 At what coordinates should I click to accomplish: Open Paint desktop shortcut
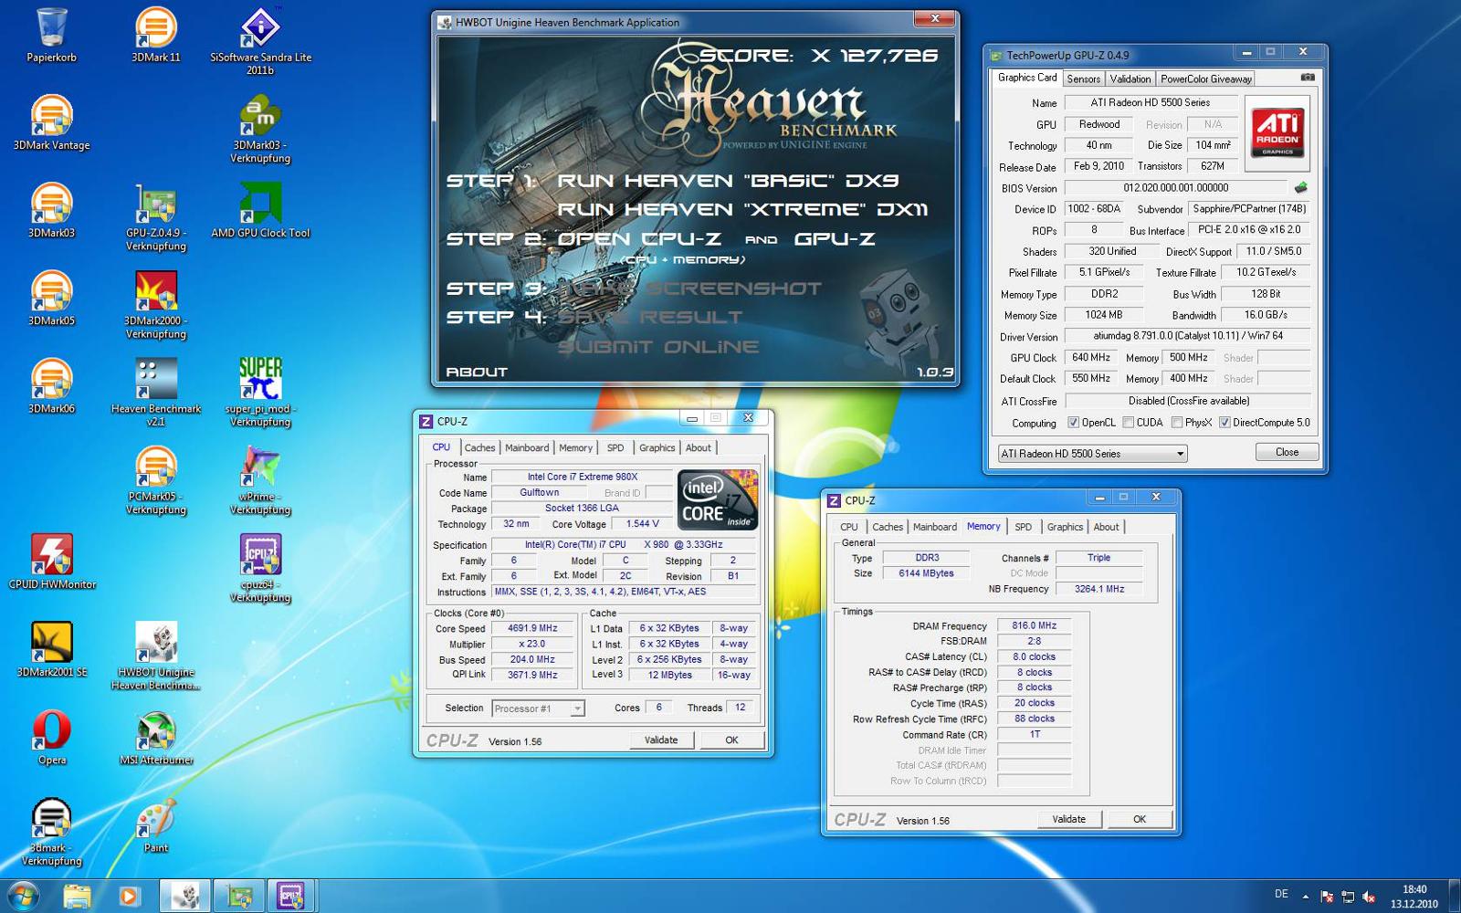tap(155, 825)
